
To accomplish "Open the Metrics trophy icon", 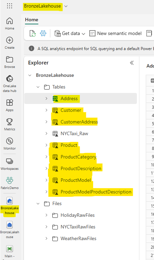I will click(x=10, y=122).
